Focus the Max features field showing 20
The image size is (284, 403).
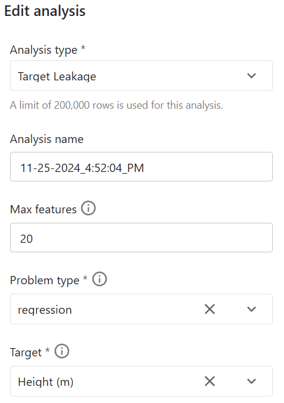141,238
